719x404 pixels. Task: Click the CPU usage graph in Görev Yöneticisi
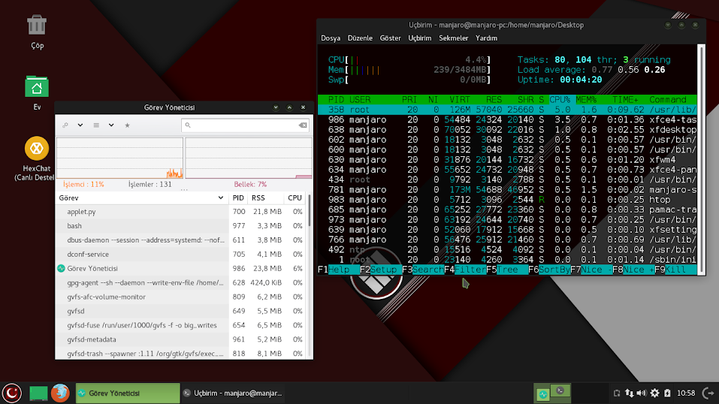click(x=119, y=158)
